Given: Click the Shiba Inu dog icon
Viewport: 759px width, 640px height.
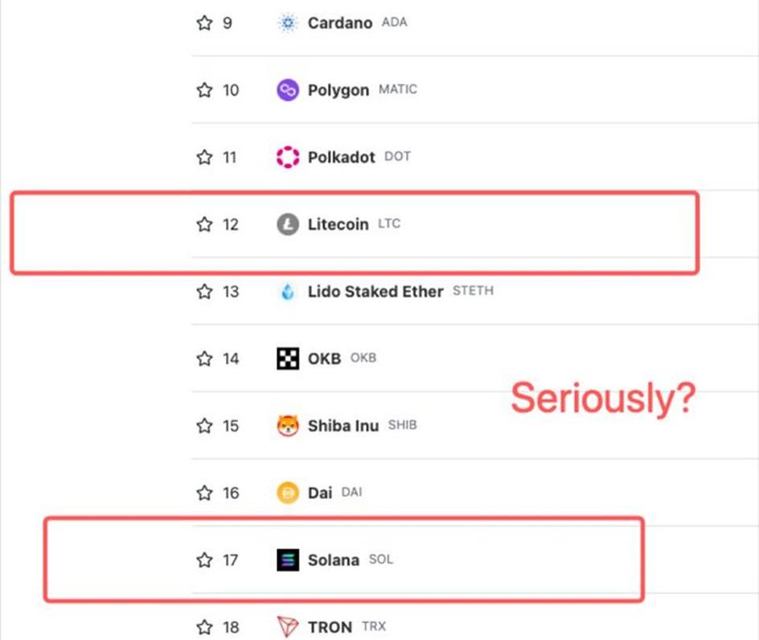Looking at the screenshot, I should 288,426.
